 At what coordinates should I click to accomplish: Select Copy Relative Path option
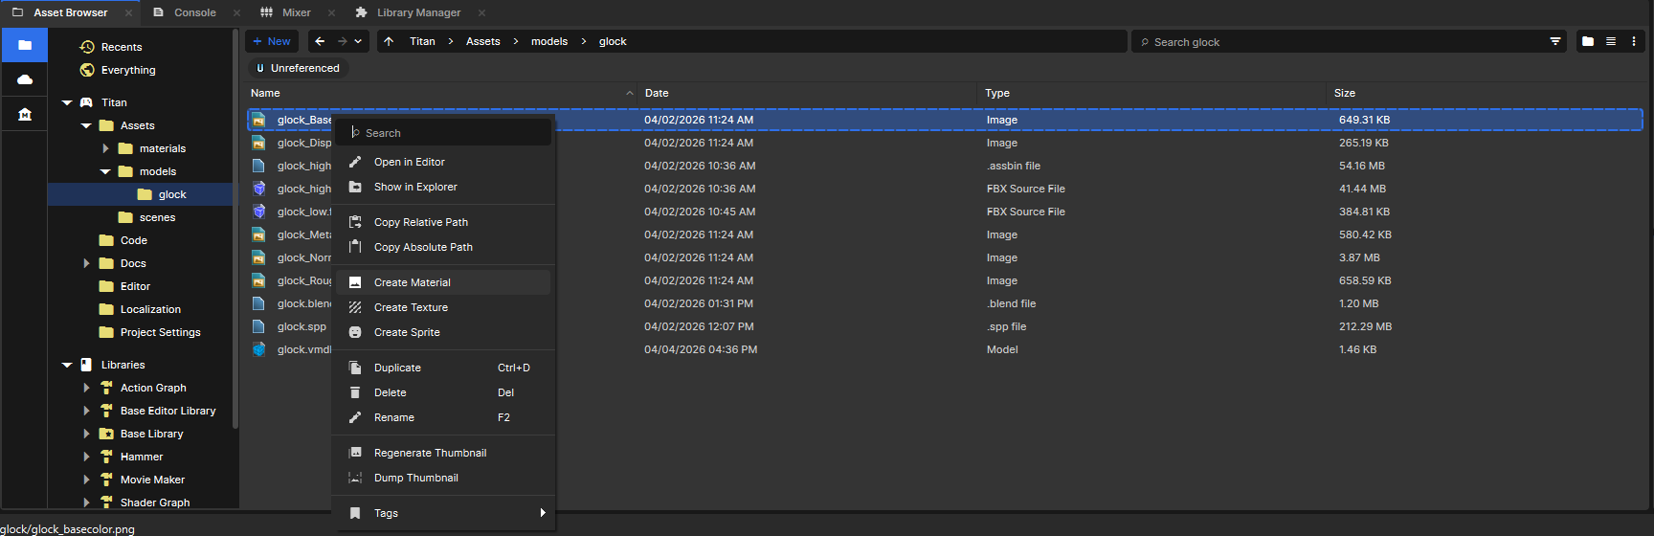(x=421, y=222)
